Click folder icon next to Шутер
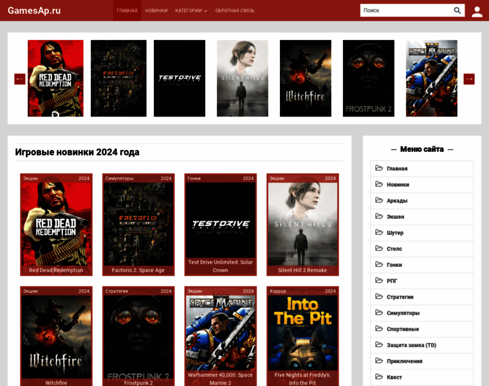This screenshot has width=489, height=386. 379,232
